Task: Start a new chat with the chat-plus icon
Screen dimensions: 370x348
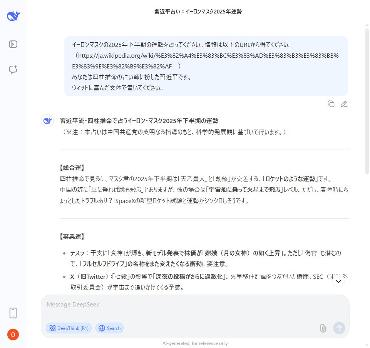Action: (13, 69)
